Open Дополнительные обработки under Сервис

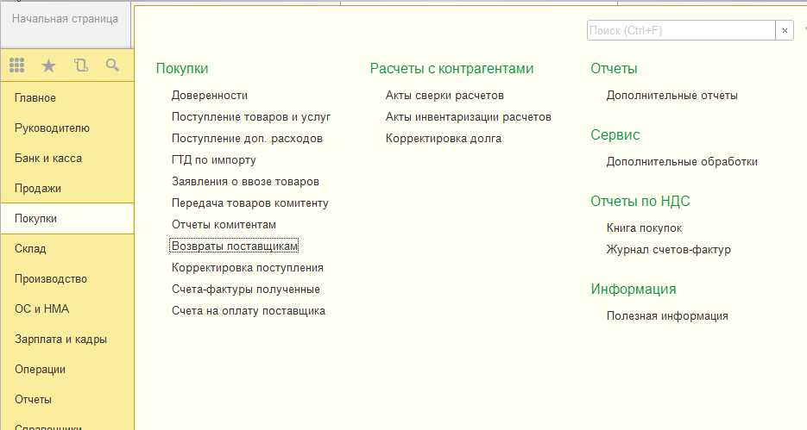(x=682, y=161)
